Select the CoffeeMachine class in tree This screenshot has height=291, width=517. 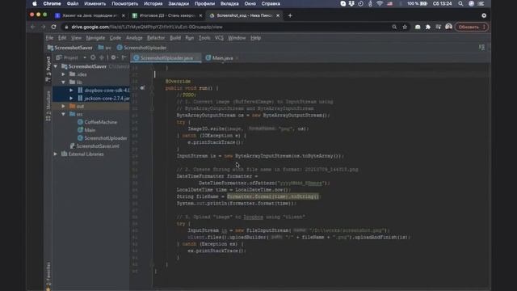coord(97,122)
